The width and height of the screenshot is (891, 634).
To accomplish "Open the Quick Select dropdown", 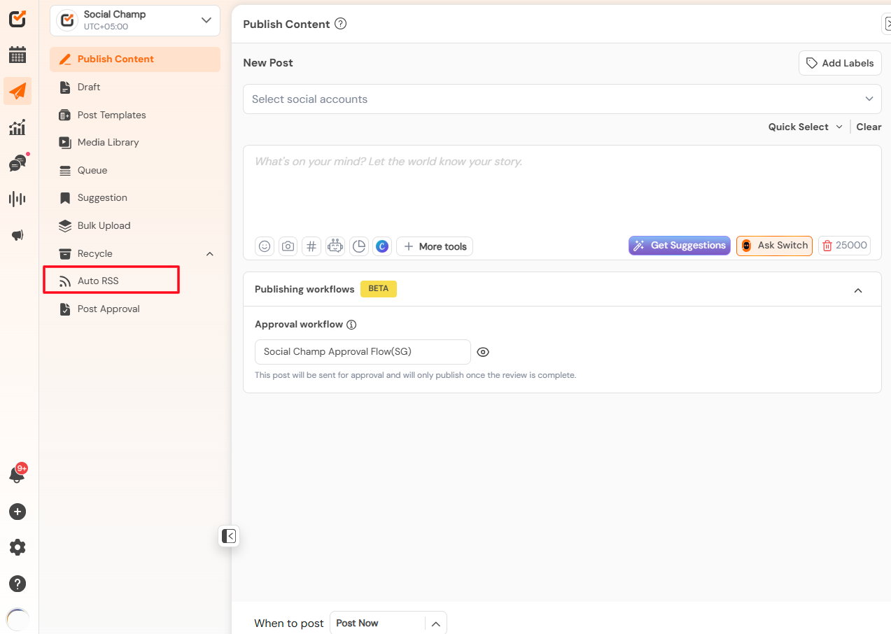I will [x=805, y=127].
